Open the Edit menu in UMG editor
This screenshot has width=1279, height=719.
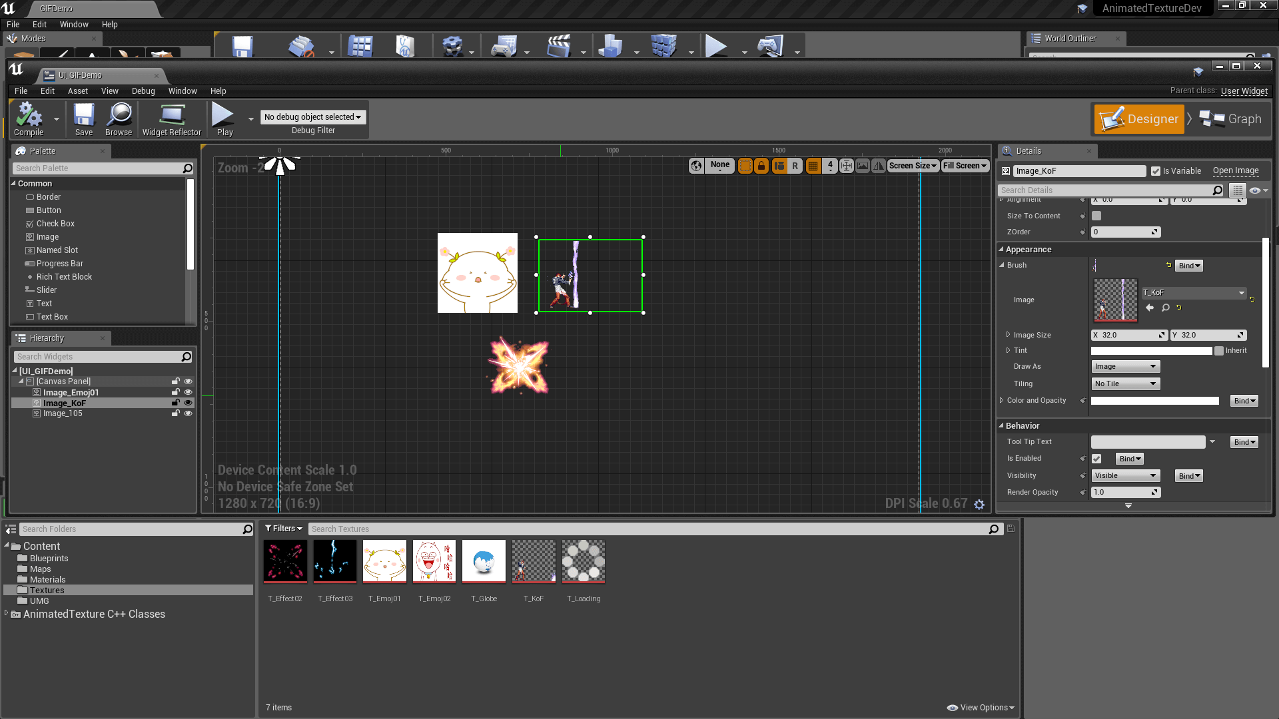pyautogui.click(x=47, y=91)
